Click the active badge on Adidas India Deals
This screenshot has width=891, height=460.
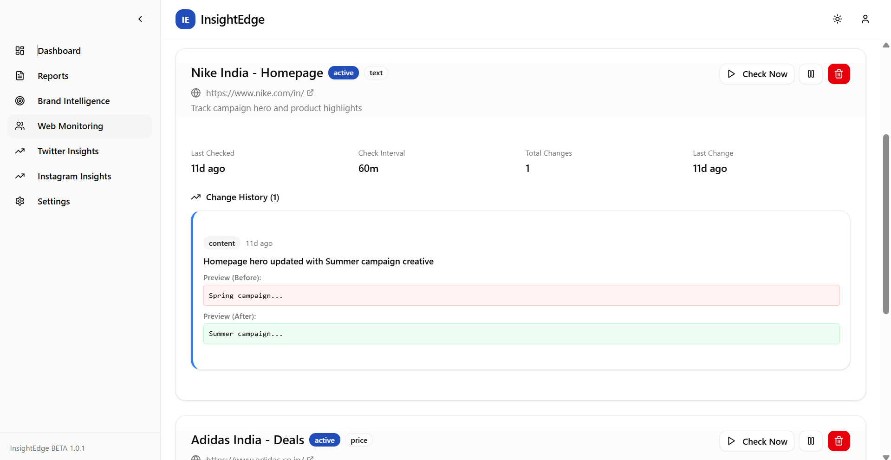pyautogui.click(x=324, y=440)
